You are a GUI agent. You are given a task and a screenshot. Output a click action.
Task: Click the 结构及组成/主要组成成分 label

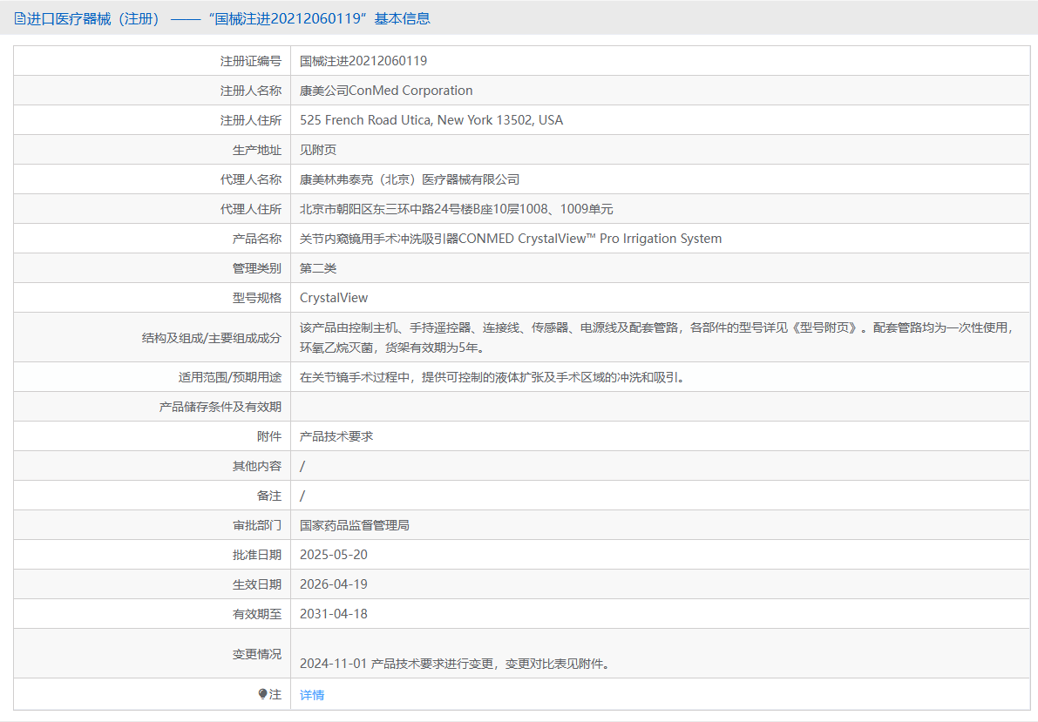(212, 338)
